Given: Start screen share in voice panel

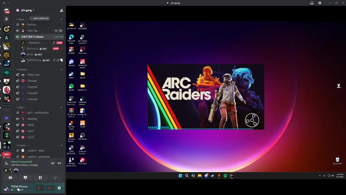Looking at the screenshot, I should tap(25, 178).
